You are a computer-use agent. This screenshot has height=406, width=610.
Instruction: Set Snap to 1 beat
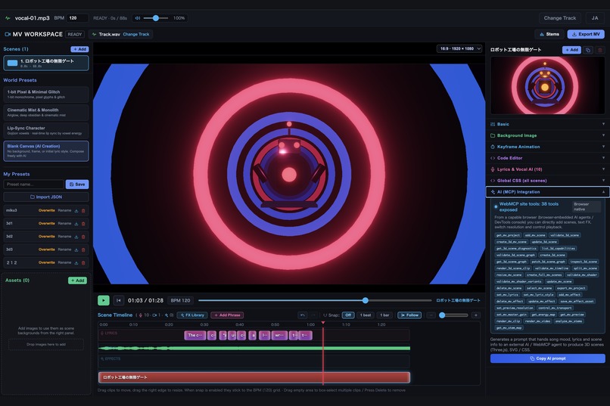[366, 315]
